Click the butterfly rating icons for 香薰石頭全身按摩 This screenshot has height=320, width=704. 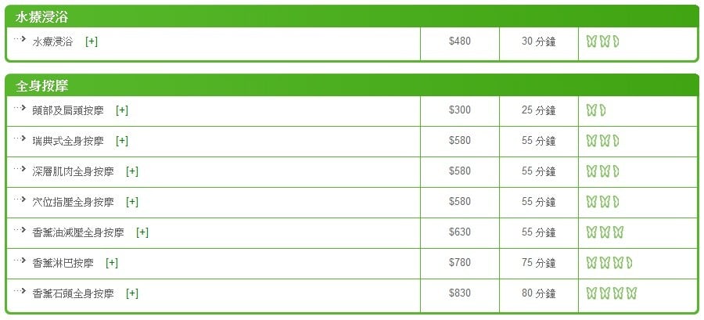pyautogui.click(x=612, y=293)
